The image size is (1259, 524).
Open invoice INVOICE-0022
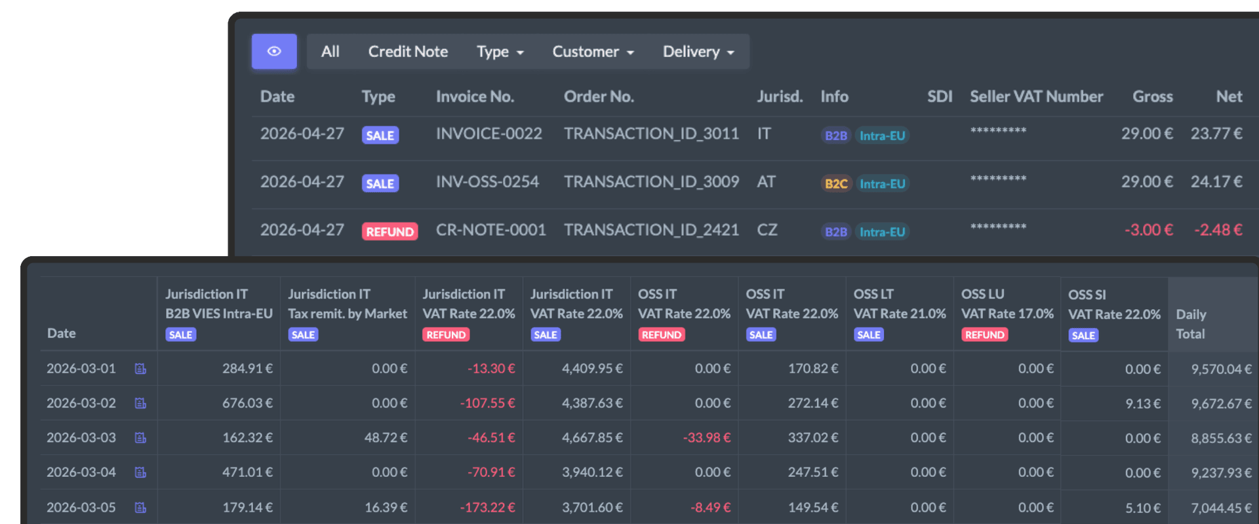coord(489,134)
